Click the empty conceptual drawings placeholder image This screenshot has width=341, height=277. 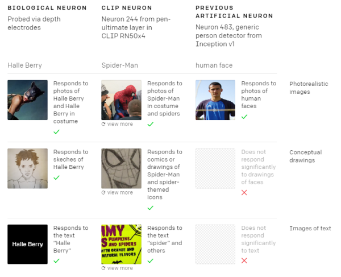(215, 168)
